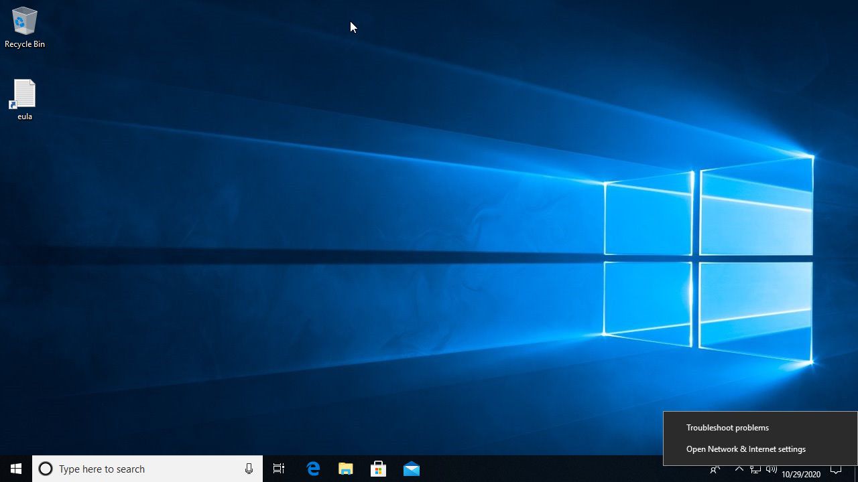Select Troubleshoot problems from context menu
This screenshot has width=858, height=482.
(727, 428)
